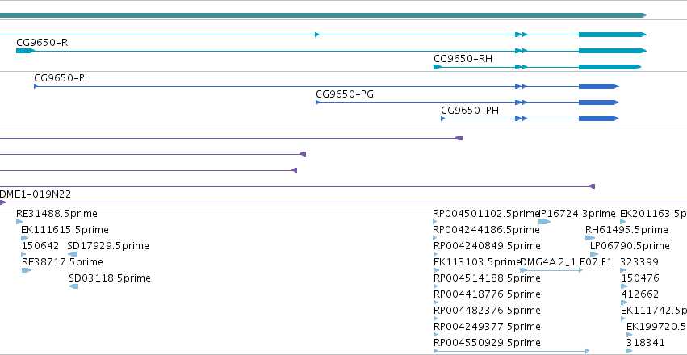Screen dimensions: 687x355
Task: Select EST RE38717.5prime
Action: coord(62,262)
